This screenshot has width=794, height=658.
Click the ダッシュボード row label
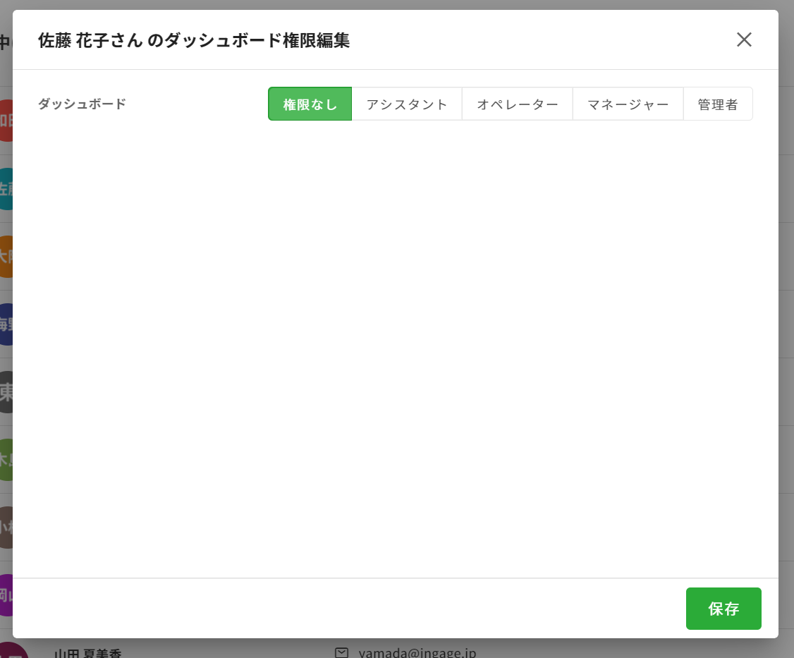(x=82, y=104)
